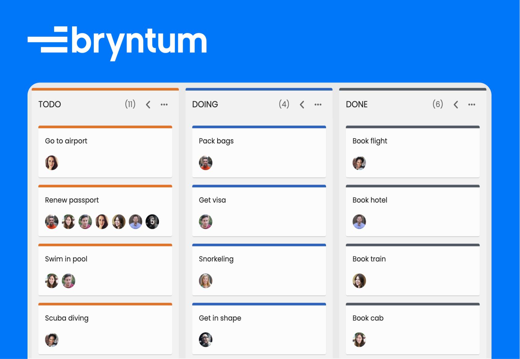Click the fifth avatar on Renew passport card
This screenshot has height=359, width=520.
[119, 222]
